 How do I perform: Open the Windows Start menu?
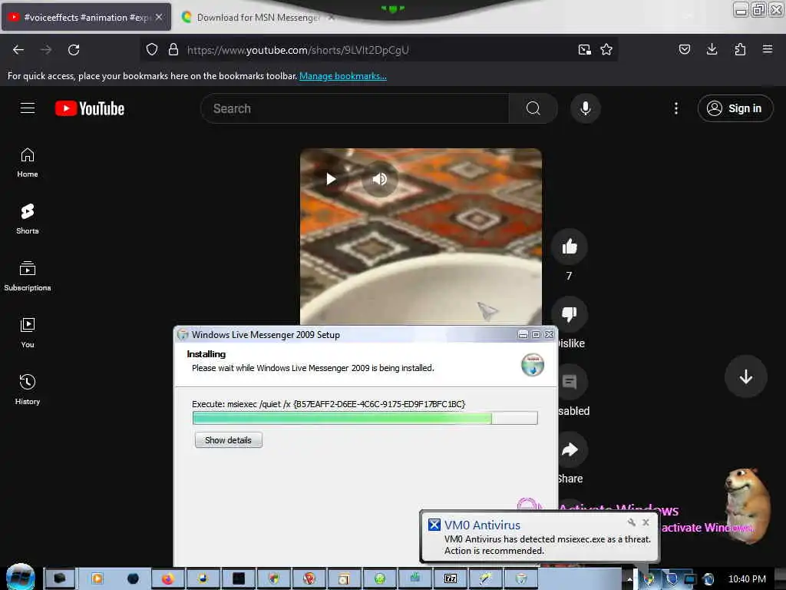(21, 577)
